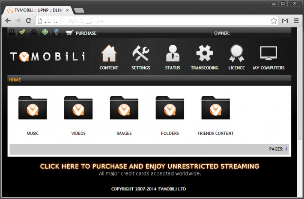
Task: Click the purchase unrestricted streaming banner
Action: pos(149,166)
